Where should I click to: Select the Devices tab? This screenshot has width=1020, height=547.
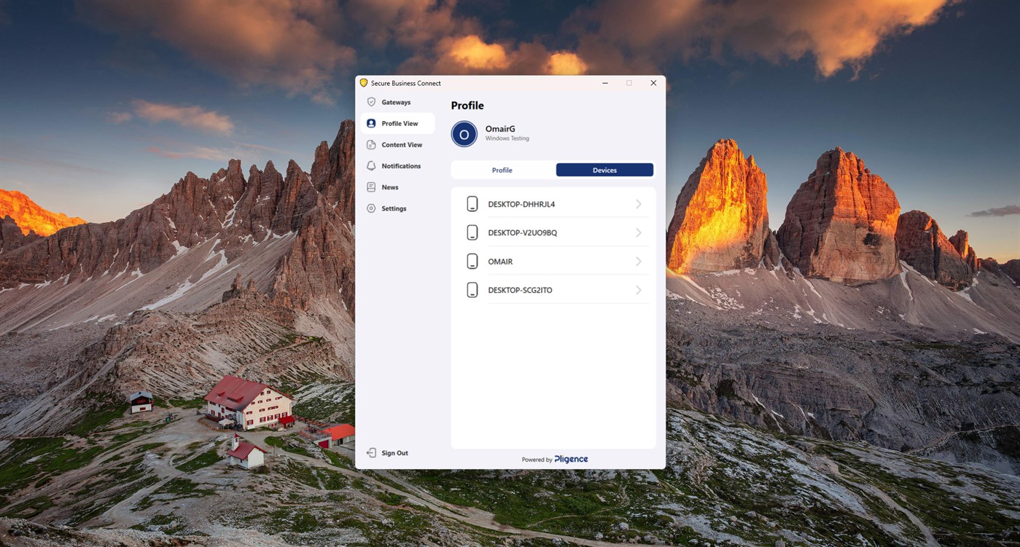(604, 170)
